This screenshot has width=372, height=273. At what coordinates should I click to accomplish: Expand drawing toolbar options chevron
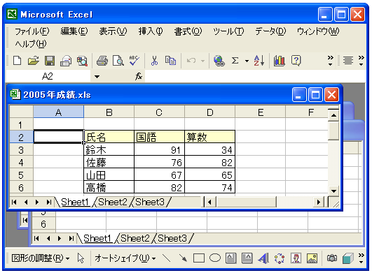361,258
